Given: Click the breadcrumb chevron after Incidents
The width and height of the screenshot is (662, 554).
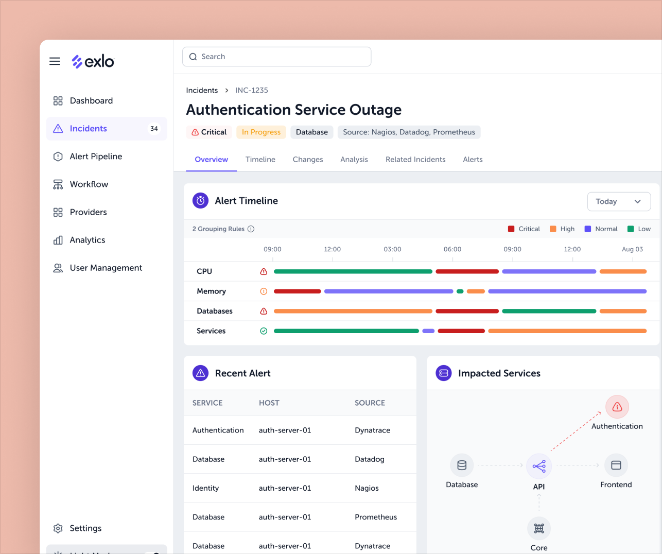Looking at the screenshot, I should click(227, 91).
